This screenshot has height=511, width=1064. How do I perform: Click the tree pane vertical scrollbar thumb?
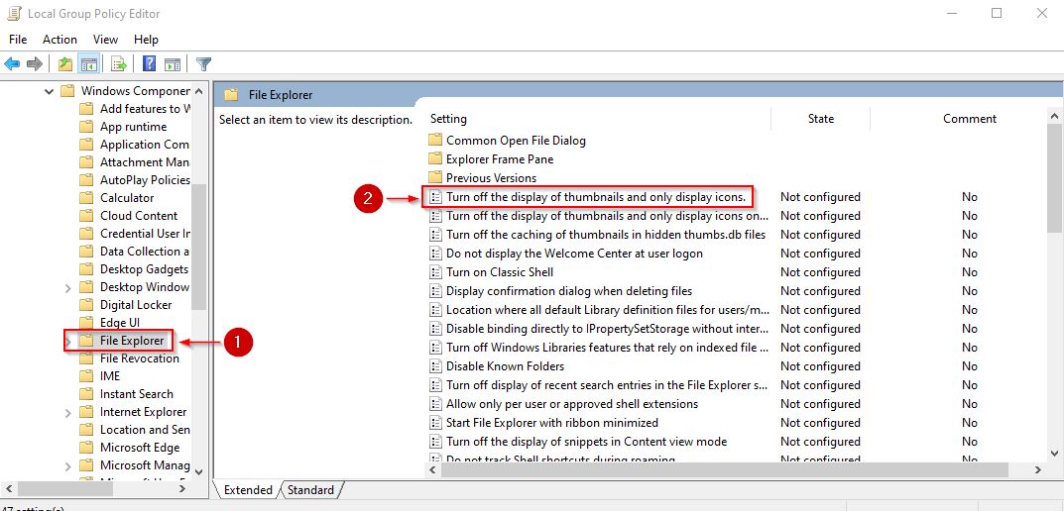198,246
